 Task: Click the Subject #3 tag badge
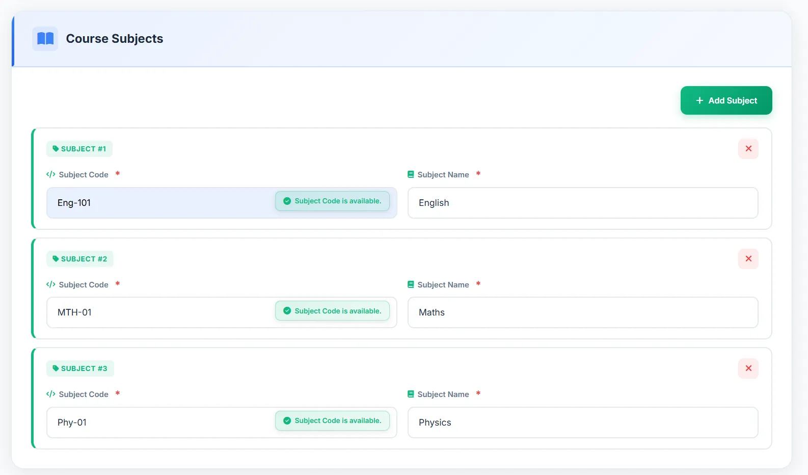[x=80, y=368]
